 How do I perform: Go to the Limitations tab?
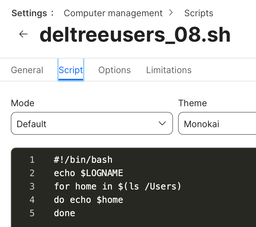[169, 70]
